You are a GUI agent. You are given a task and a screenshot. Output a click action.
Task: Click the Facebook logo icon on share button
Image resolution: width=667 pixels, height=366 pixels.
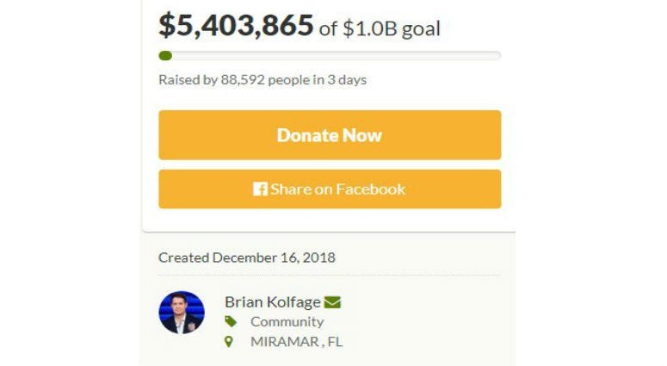(260, 189)
